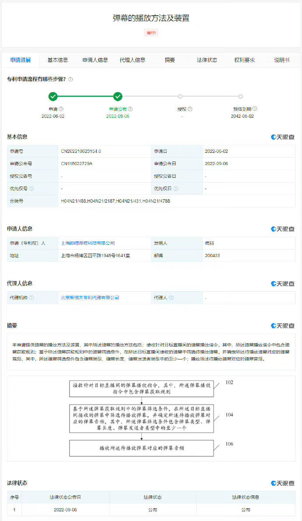
Task: Click help icon beside 优先权号
Action: click(32, 188)
